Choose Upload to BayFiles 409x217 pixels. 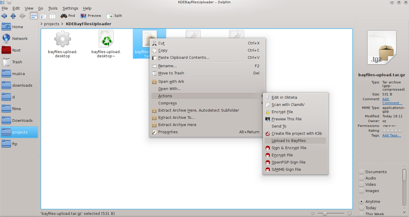pos(295,141)
